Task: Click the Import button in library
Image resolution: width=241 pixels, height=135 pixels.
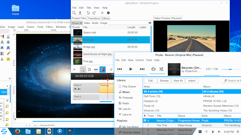Action: pyautogui.click(x=192, y=81)
